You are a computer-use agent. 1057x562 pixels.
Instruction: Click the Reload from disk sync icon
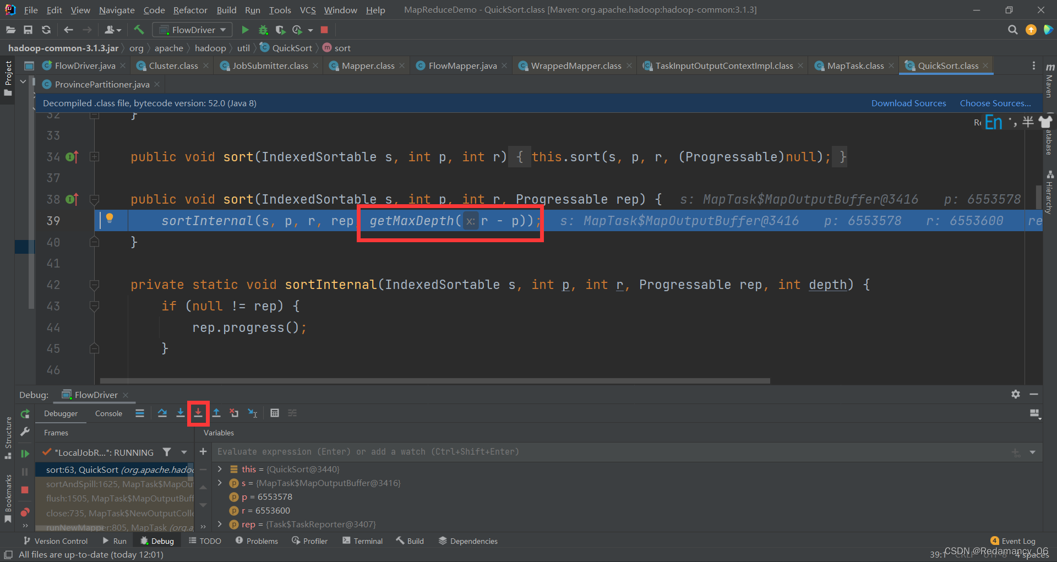(46, 30)
